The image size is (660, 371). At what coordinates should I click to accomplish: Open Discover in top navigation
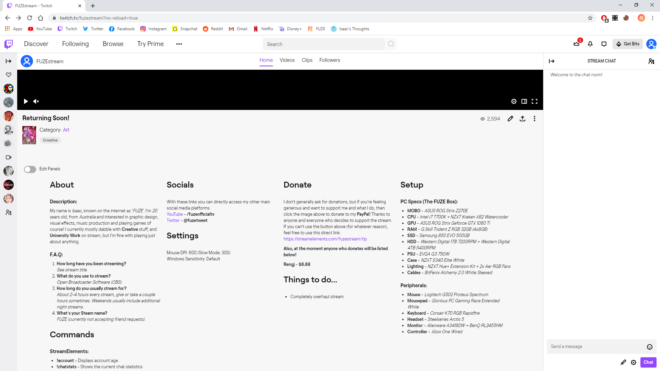coord(36,44)
